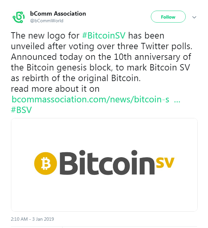
Task: Open the bComm Association display name link
Action: [58, 14]
